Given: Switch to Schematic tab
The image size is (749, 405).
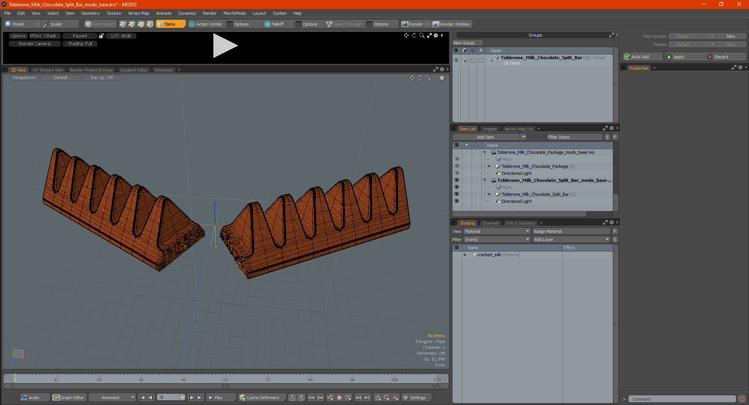Looking at the screenshot, I should click(x=164, y=70).
